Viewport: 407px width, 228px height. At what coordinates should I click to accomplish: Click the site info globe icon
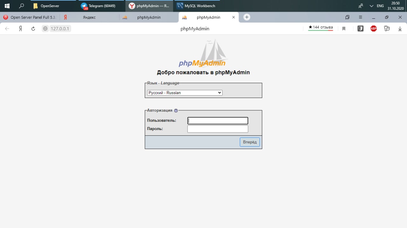tap(45, 29)
